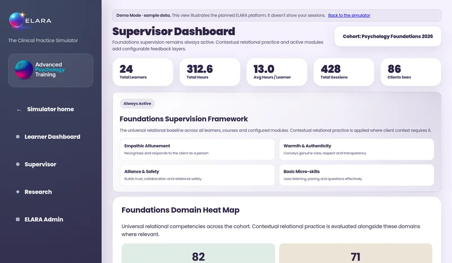Click 'Conveys genuine care, respect and transparency'
The width and height of the screenshot is (452, 263).
[x=325, y=154]
